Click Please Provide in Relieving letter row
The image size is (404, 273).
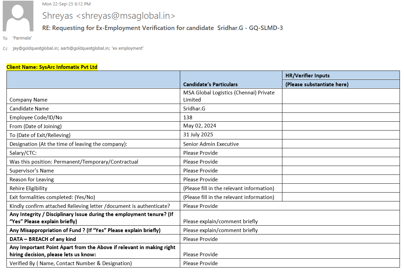pyautogui.click(x=200, y=206)
